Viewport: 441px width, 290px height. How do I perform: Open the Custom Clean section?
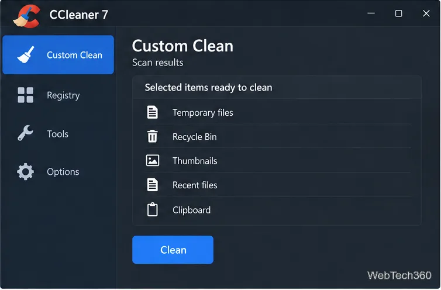pyautogui.click(x=58, y=55)
